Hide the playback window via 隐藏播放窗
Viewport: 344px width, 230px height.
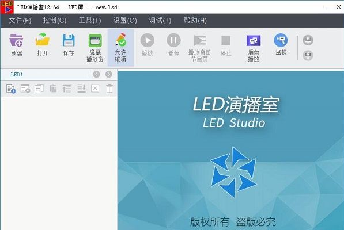tap(95, 48)
